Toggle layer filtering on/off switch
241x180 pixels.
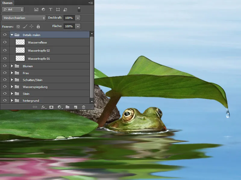(x=79, y=10)
